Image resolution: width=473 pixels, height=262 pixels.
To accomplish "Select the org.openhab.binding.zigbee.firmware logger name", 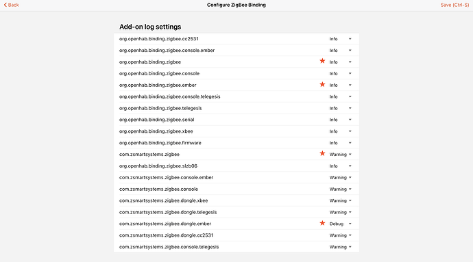I will pos(160,143).
